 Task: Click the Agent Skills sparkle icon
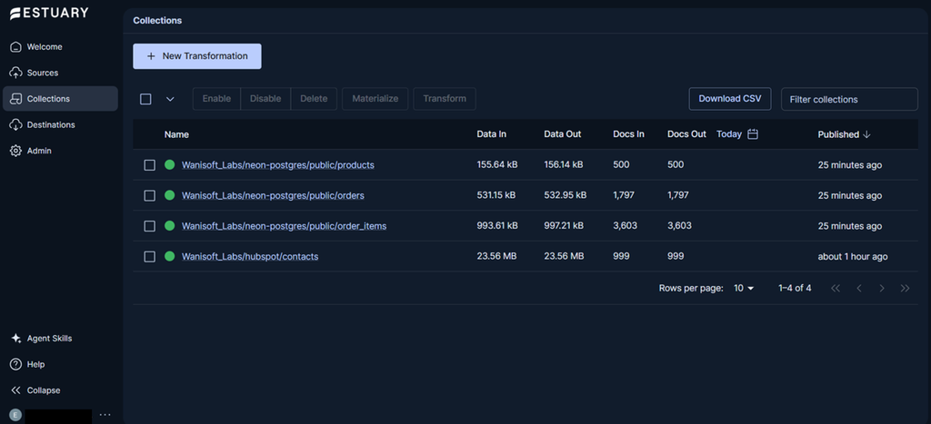tap(16, 339)
